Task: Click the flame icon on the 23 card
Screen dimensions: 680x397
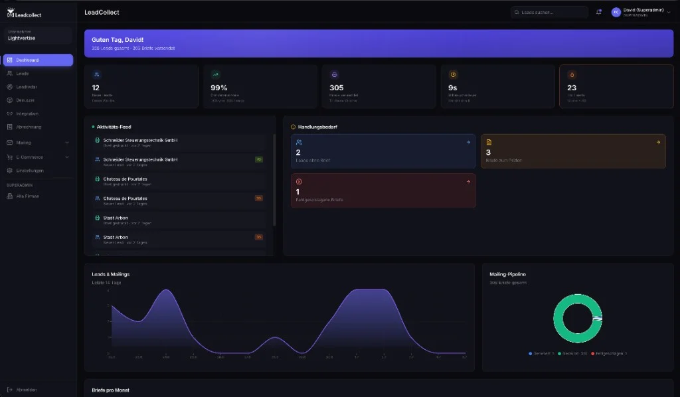Action: click(x=572, y=74)
